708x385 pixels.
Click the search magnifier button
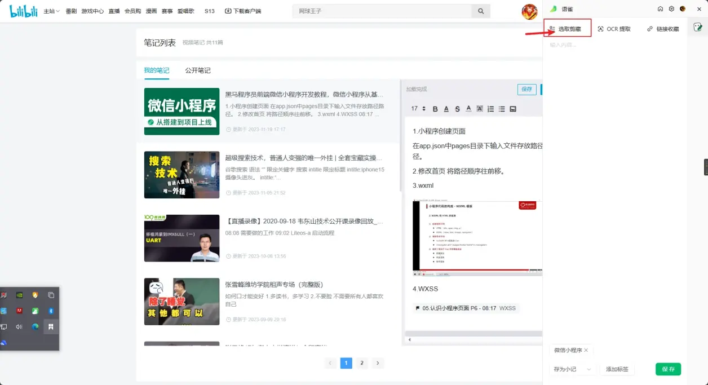[481, 11]
